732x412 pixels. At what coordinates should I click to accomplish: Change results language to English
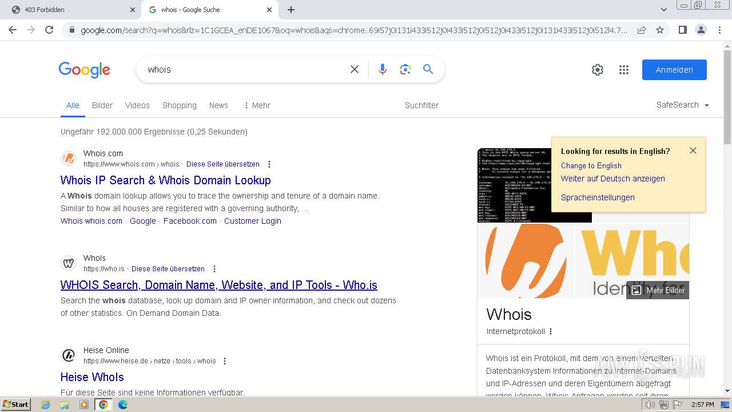[591, 165]
